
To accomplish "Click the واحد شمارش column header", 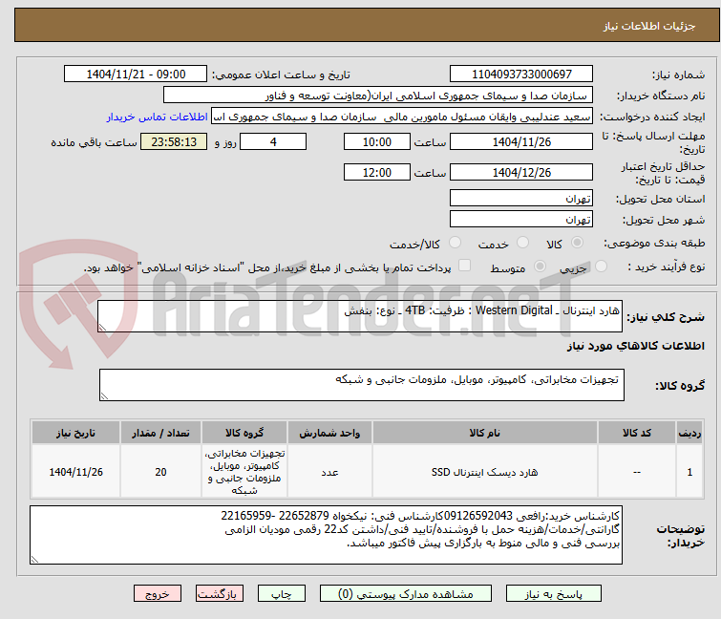I will point(329,433).
